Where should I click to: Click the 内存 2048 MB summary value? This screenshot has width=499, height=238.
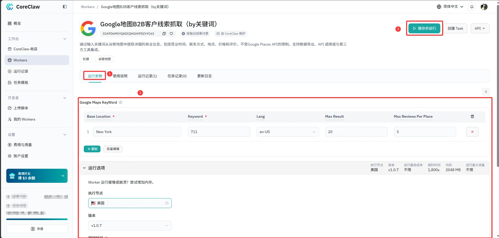(453, 170)
